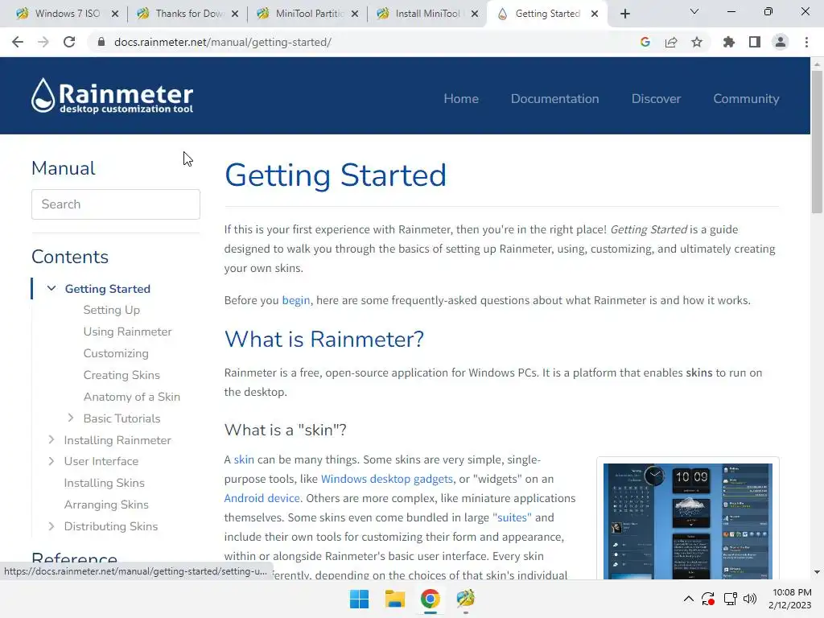
Task: Reload the page with the refresh icon
Action: click(x=69, y=42)
